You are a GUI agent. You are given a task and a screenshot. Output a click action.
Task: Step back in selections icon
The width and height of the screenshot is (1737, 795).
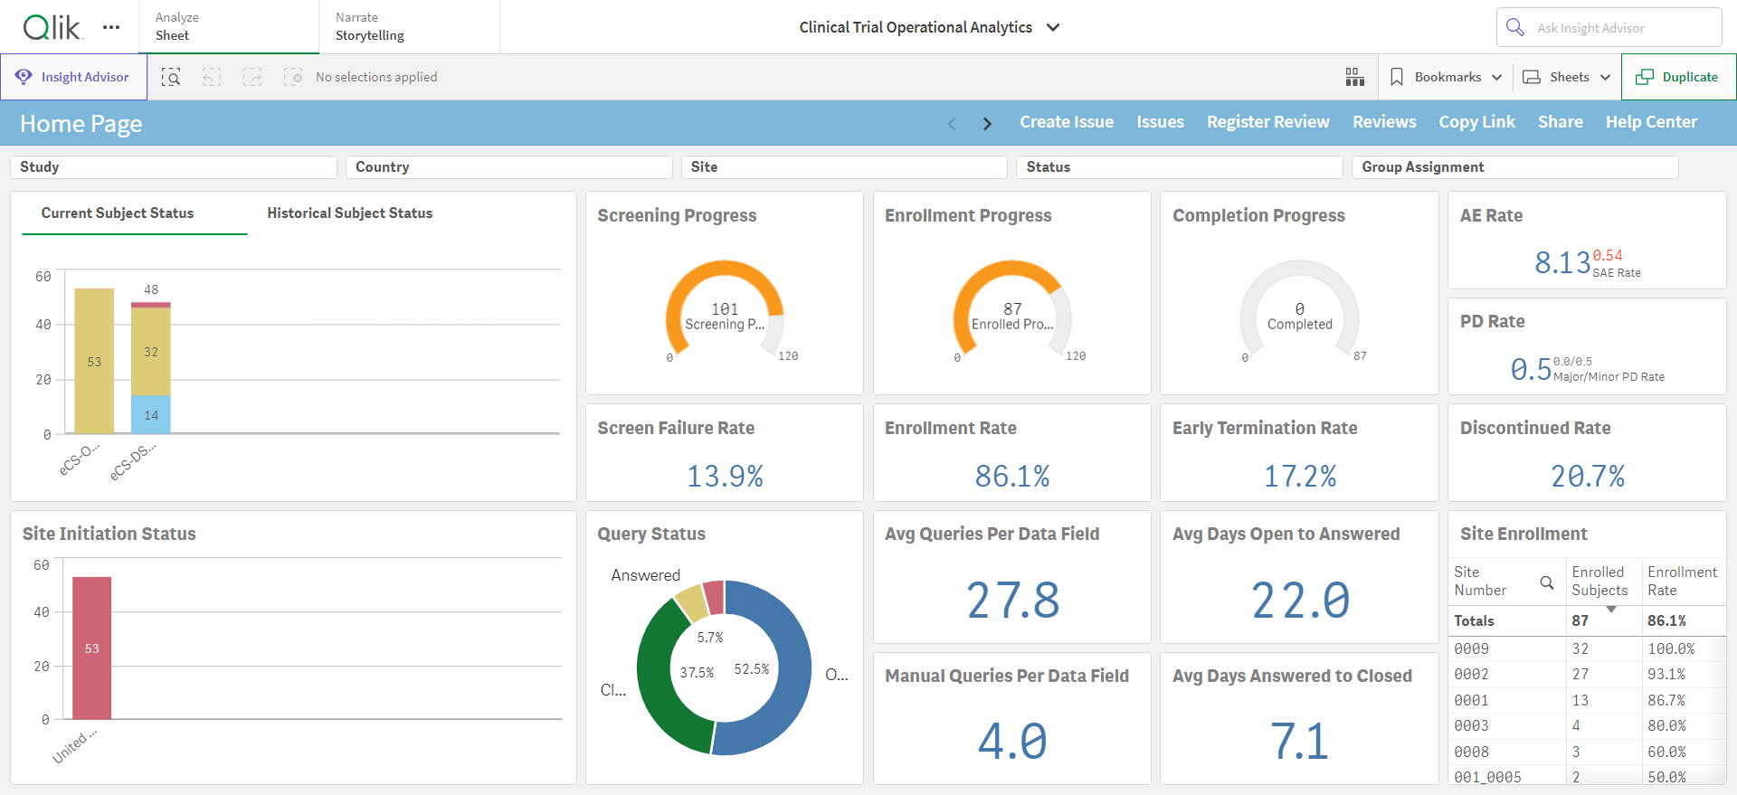coord(212,77)
